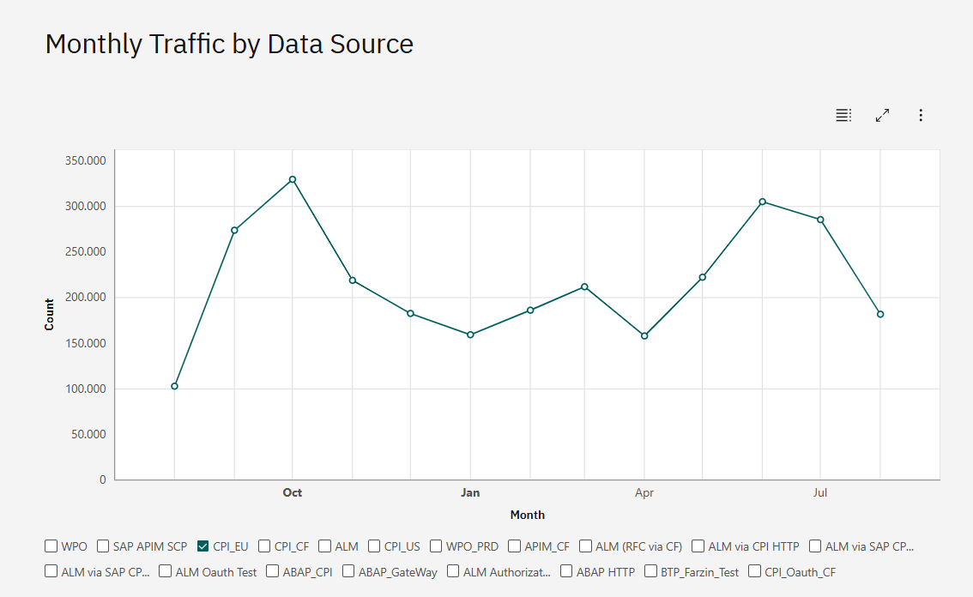Uncheck the CPI_EU data source

[203, 546]
